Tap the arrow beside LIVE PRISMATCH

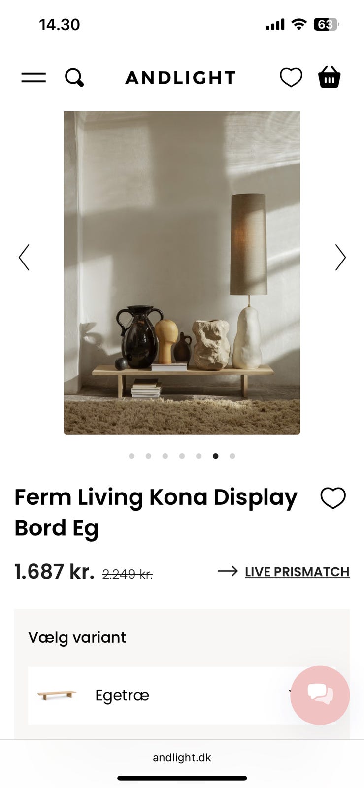coord(228,571)
